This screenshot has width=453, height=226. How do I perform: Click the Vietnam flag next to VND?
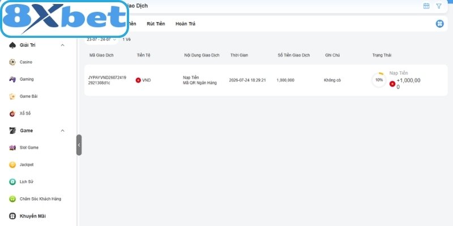[x=138, y=80]
